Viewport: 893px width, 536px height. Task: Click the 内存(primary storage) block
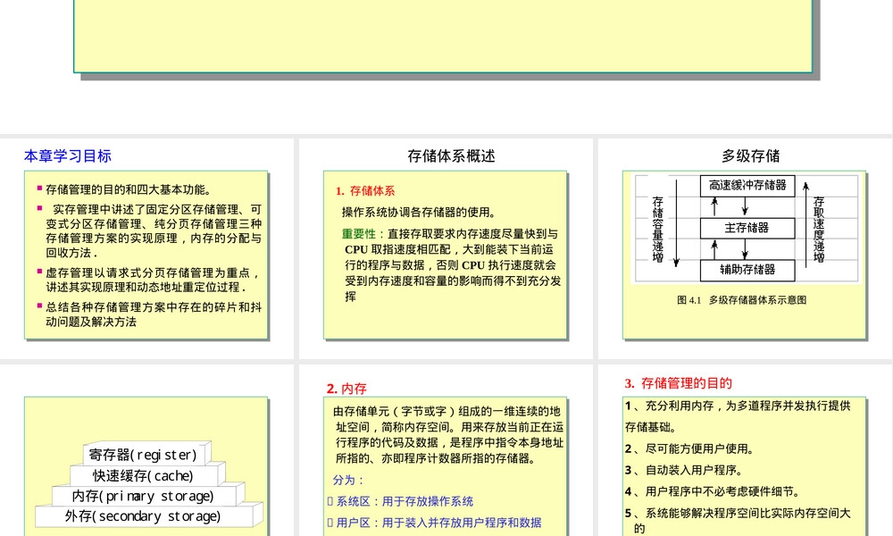click(x=146, y=496)
